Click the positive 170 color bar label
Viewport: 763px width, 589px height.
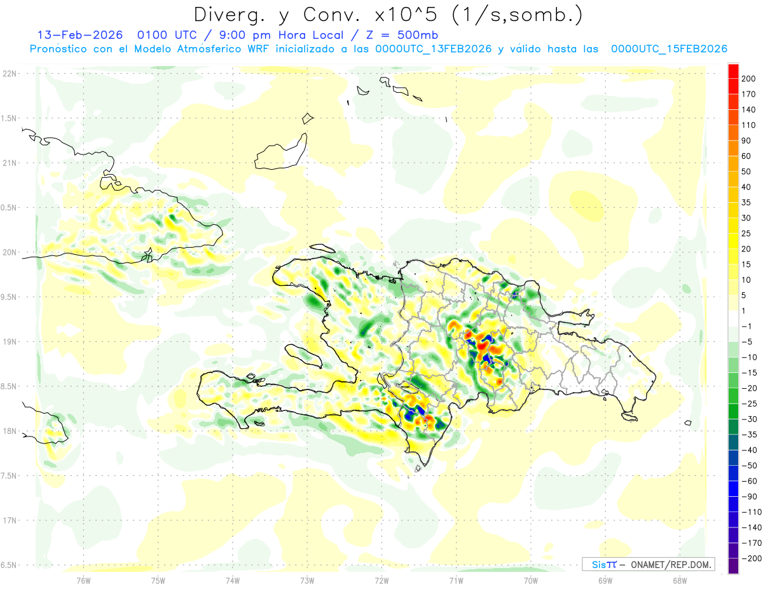coord(749,94)
